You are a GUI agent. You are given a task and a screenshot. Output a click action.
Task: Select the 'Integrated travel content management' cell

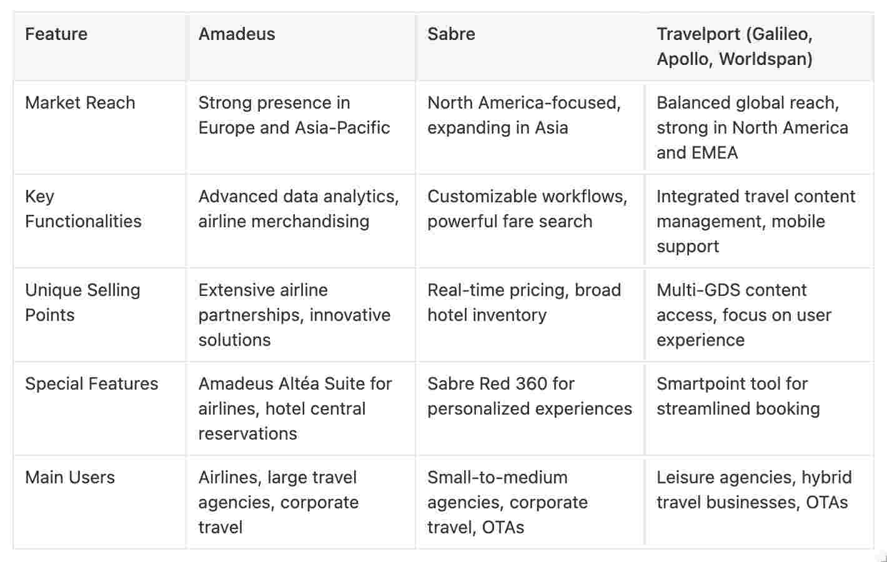pos(755,221)
